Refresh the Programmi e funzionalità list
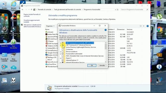Image resolution: width=166 pixels, height=93 pixels. 117,10
